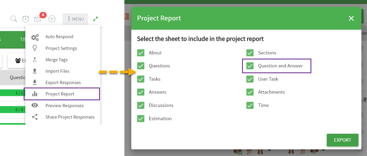The image size is (367, 156).
Task: Uncheck the Questions sheet checkbox
Action: coord(141,66)
